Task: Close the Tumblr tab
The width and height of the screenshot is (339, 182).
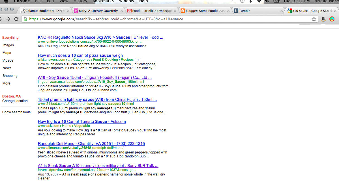Action: (282, 11)
